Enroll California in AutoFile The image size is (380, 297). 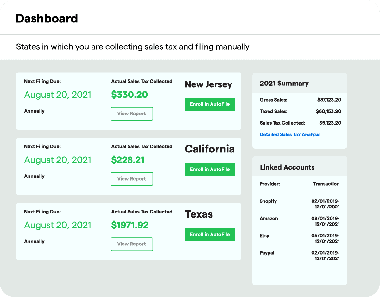210,169
